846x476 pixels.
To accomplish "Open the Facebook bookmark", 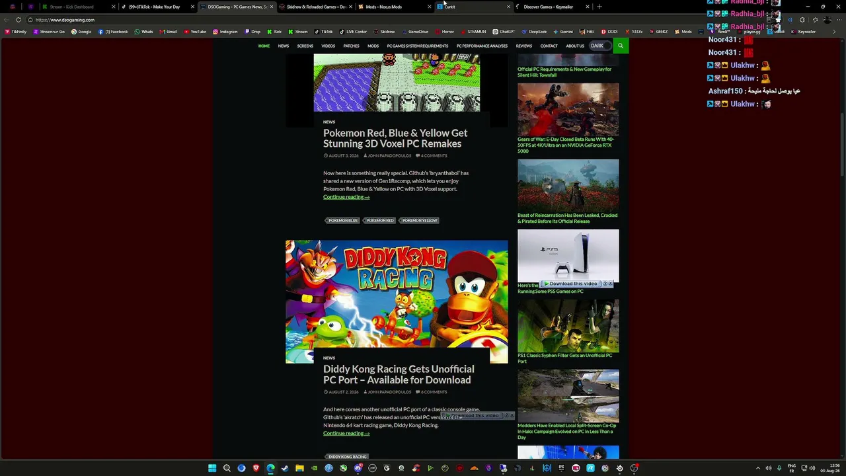I will pos(113,32).
